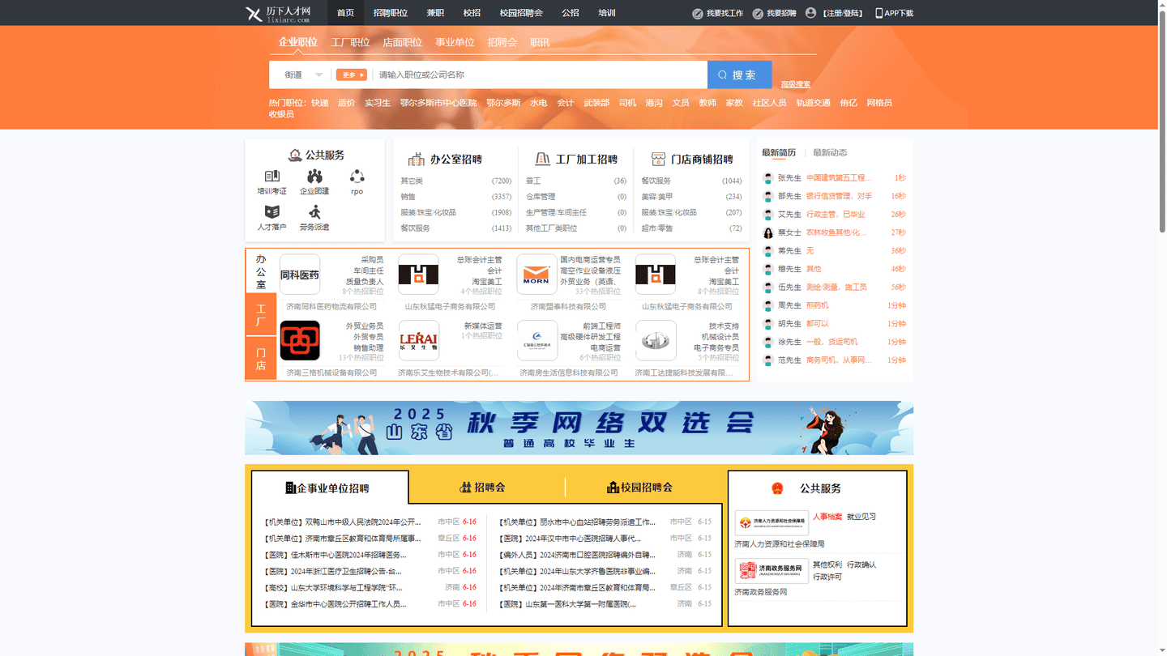Open 兼职 in top navigation
Viewport: 1167px width, 656px height.
pyautogui.click(x=436, y=13)
